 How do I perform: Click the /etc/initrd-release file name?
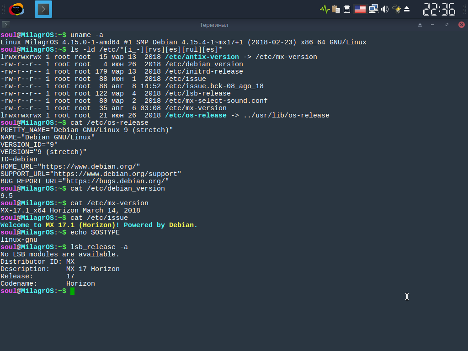(x=204, y=72)
